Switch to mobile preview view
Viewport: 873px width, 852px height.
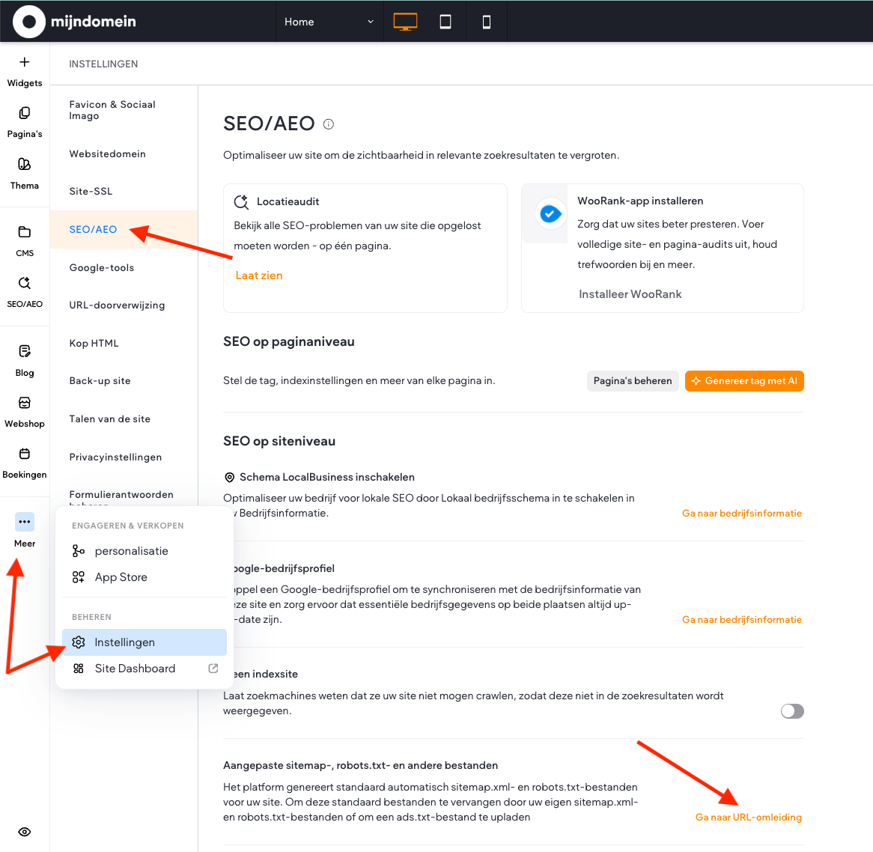[x=487, y=22]
